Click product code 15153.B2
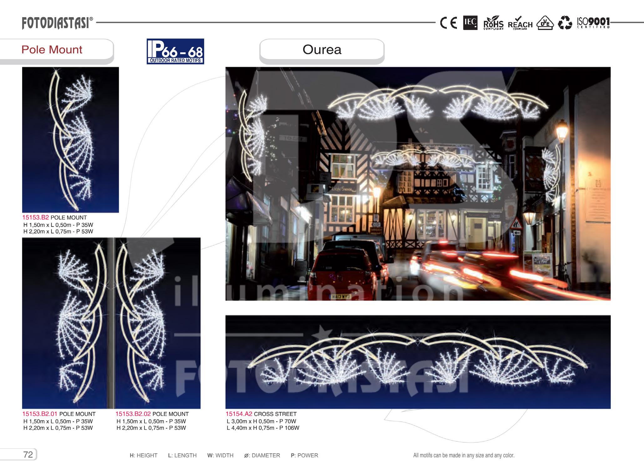The height and width of the screenshot is (468, 644). 35,217
